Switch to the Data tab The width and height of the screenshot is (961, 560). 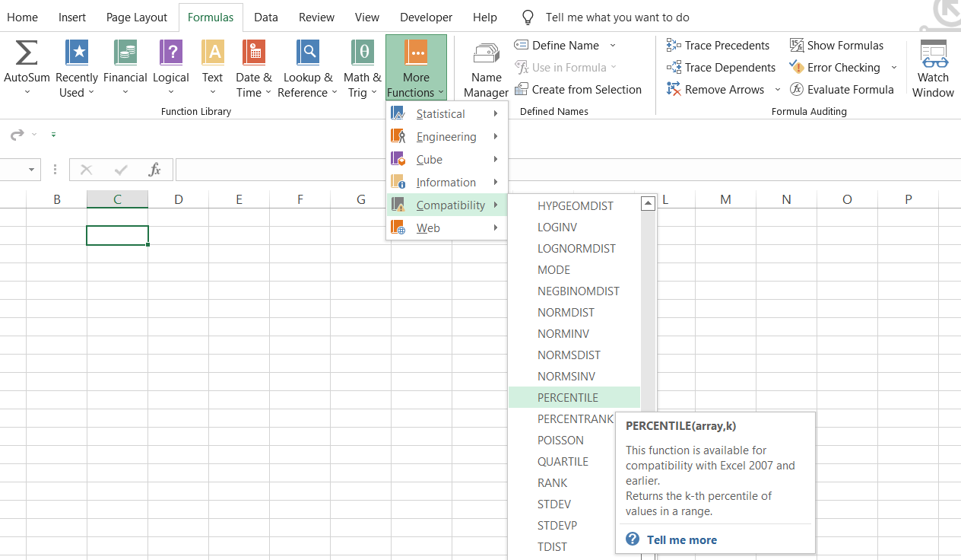pos(266,17)
